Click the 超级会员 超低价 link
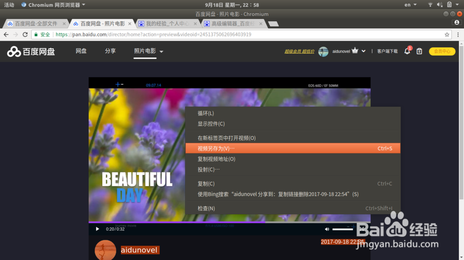 (x=299, y=51)
